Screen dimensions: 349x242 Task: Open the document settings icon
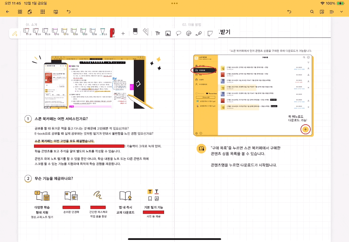coord(322,11)
